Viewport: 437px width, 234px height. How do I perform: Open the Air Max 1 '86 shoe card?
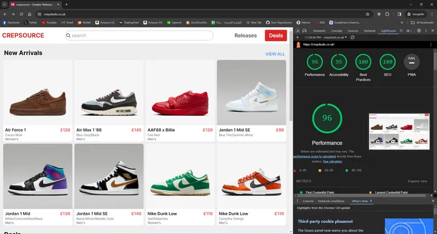pos(109,100)
